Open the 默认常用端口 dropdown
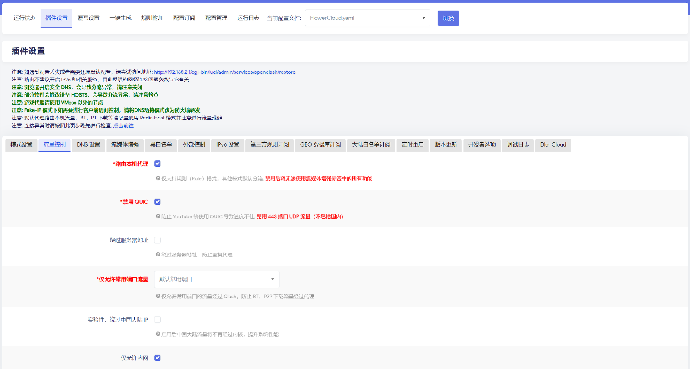Viewport: 690px width, 369px height. point(217,279)
